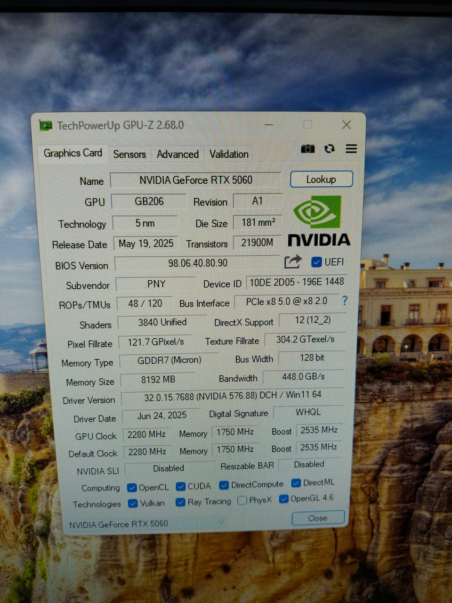
Task: Click the Digital Signature field WHQL
Action: click(x=308, y=413)
